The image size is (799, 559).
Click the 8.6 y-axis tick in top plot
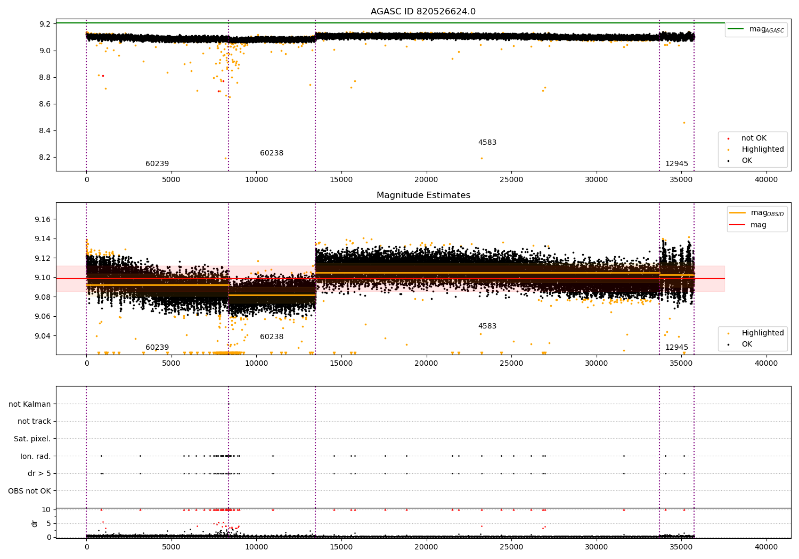click(45, 104)
